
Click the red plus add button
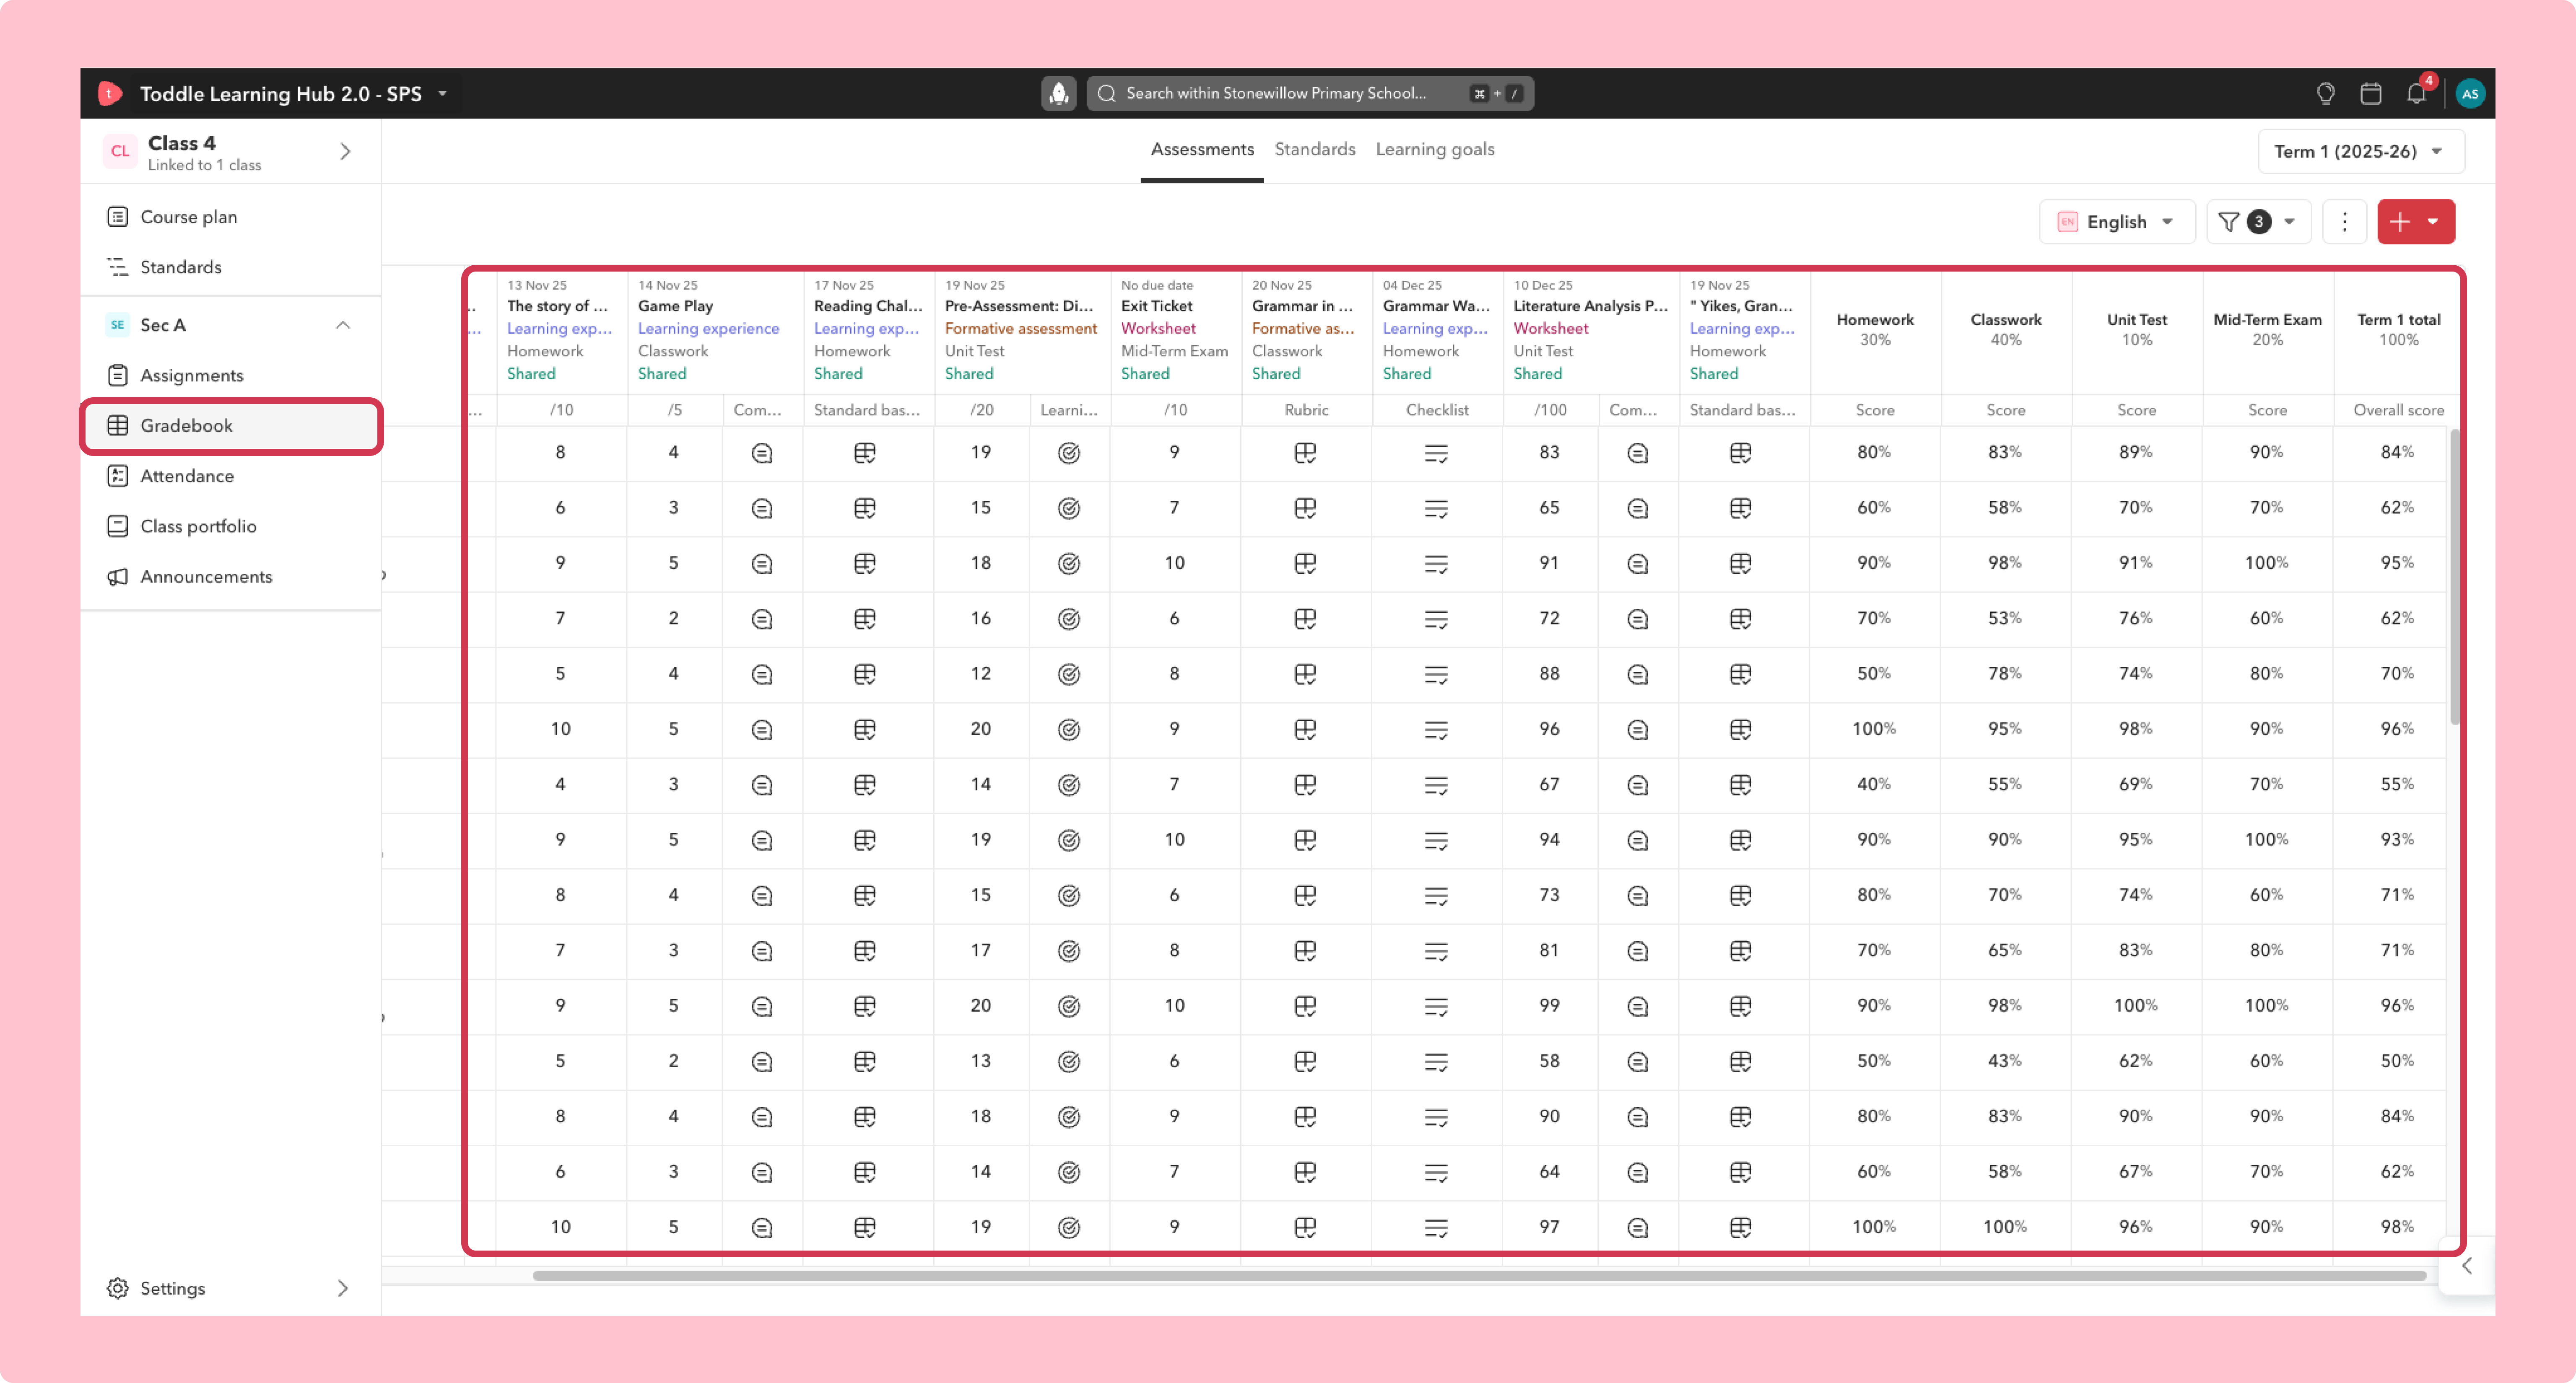(x=2399, y=222)
